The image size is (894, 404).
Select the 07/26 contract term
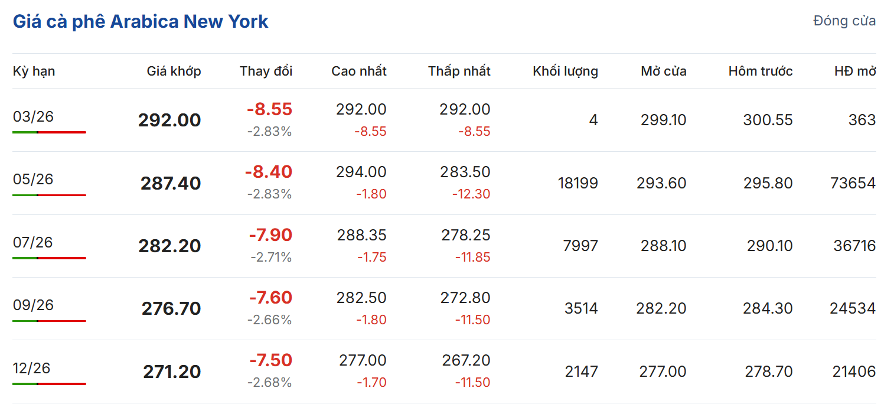click(x=33, y=242)
